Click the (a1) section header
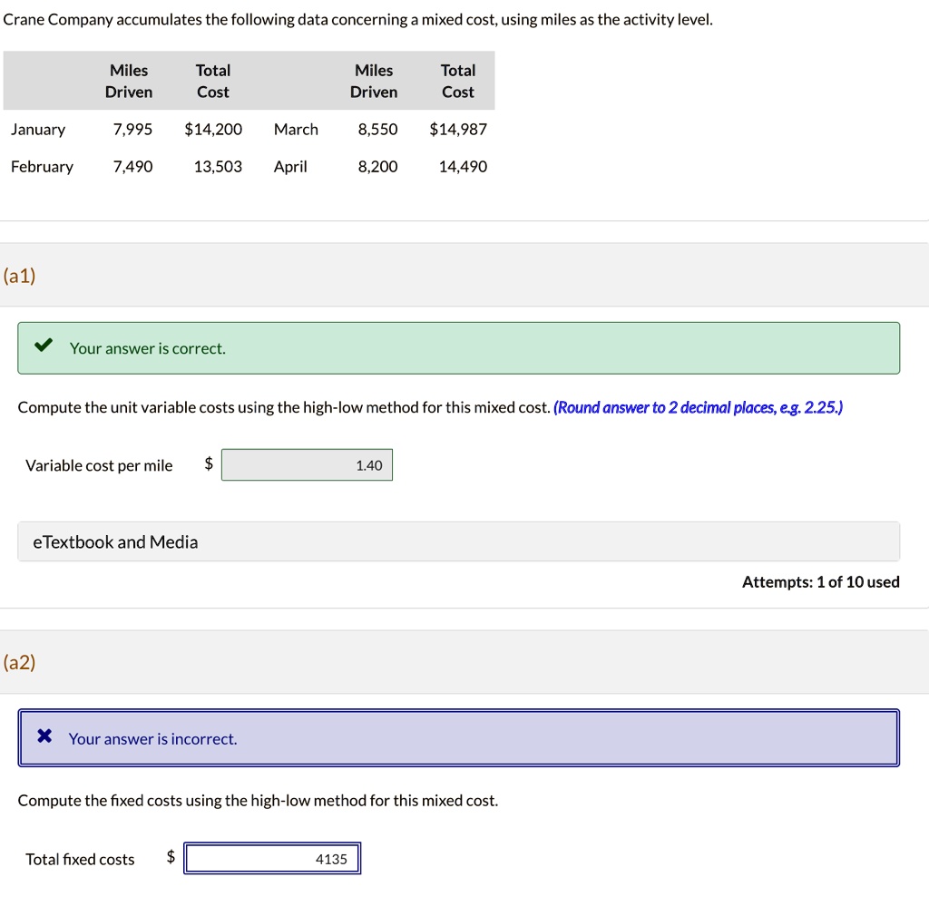This screenshot has height=906, width=929. click(x=19, y=276)
